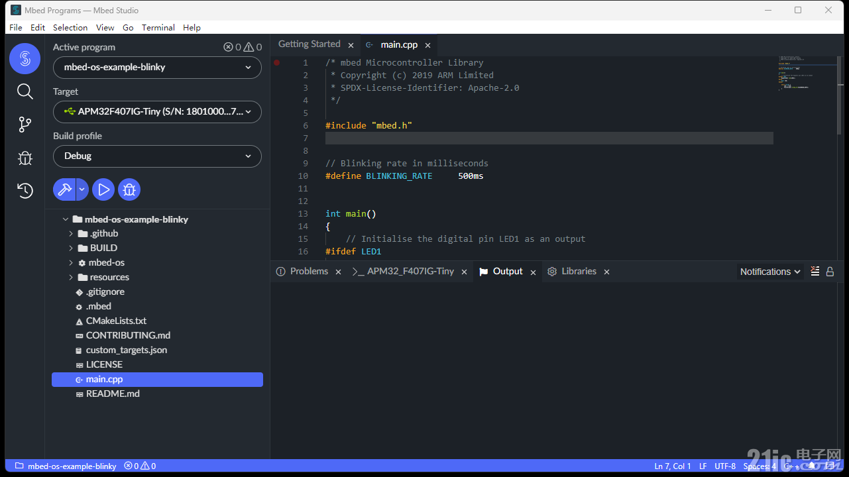Switch to the Getting Started tab
Image resolution: width=849 pixels, height=477 pixels.
pyautogui.click(x=309, y=44)
